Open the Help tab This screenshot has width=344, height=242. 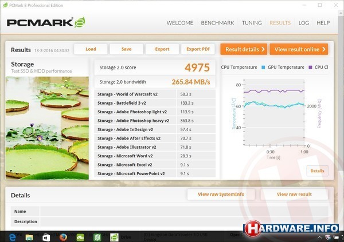pos(323,23)
